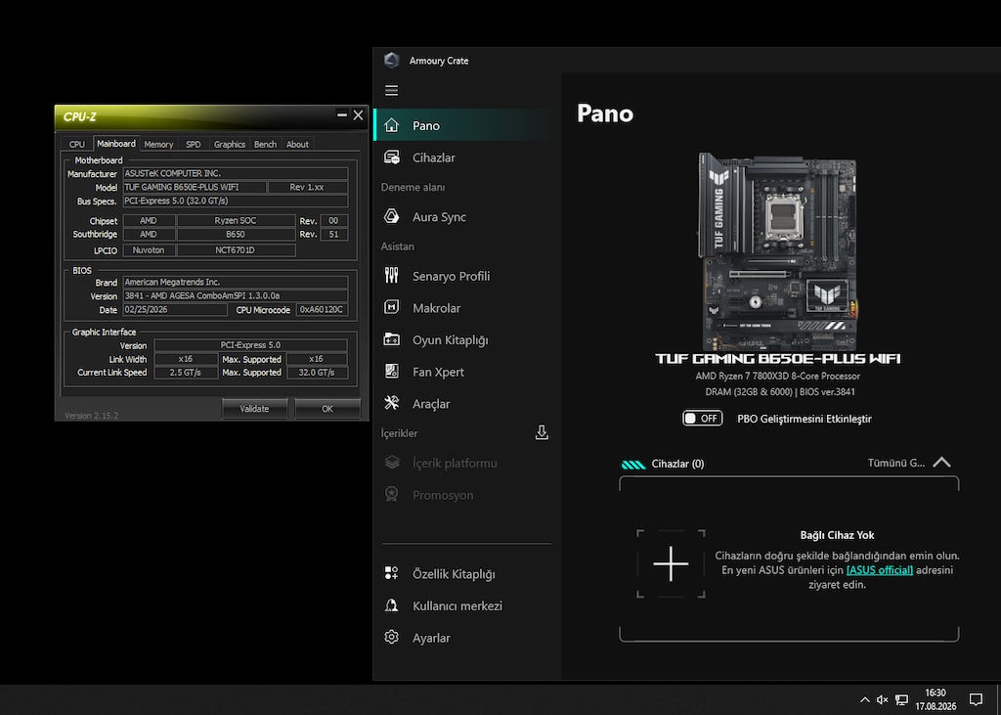This screenshot has height=715, width=1001.
Task: Click the Oyun Kitaplığı icon
Action: coord(391,339)
